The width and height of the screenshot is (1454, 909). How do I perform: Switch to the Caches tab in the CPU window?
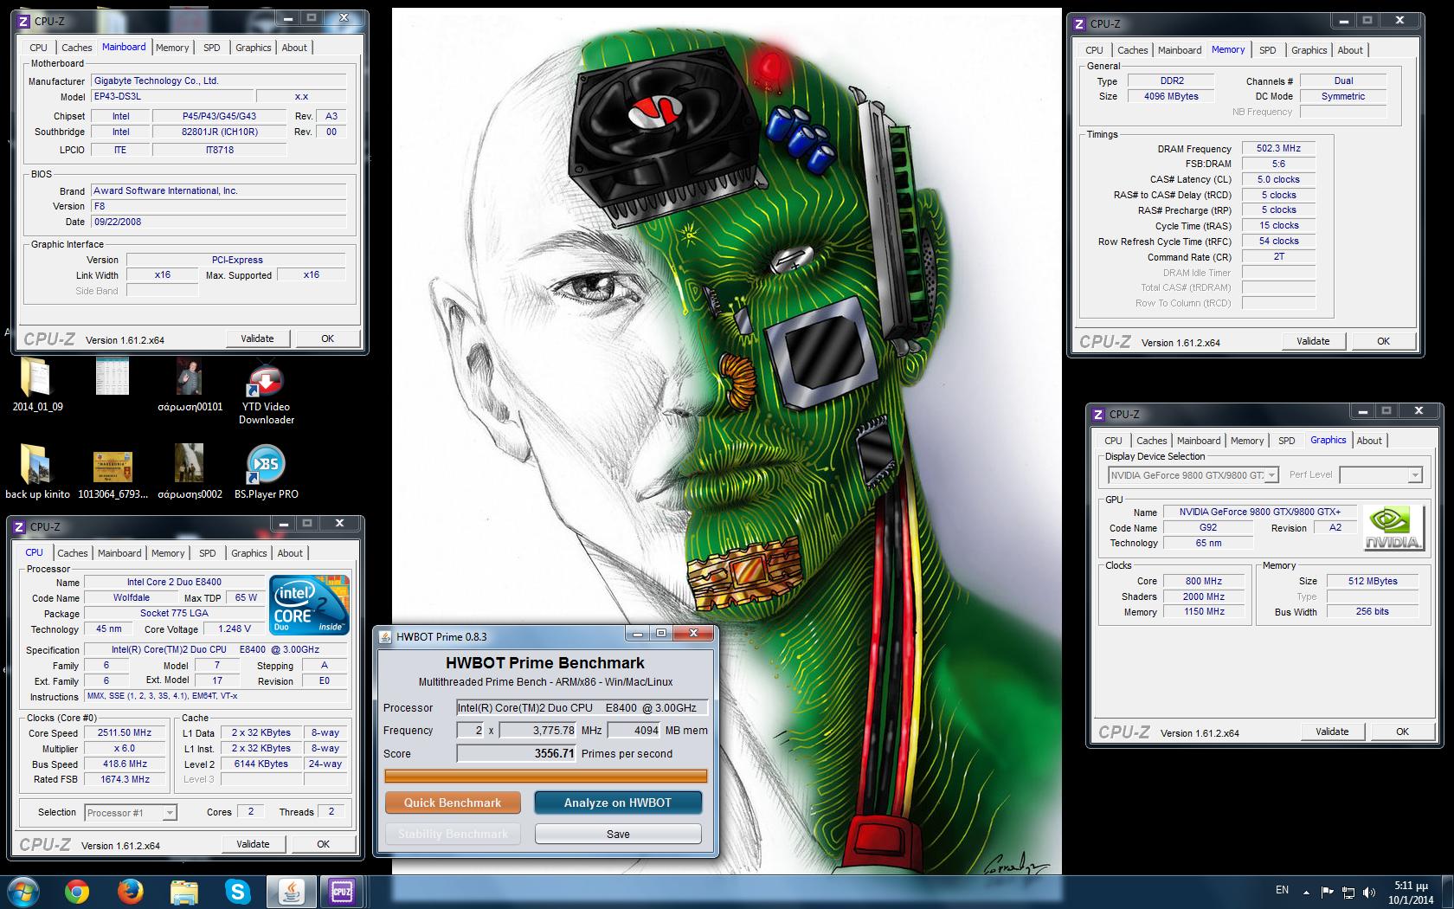click(x=73, y=553)
